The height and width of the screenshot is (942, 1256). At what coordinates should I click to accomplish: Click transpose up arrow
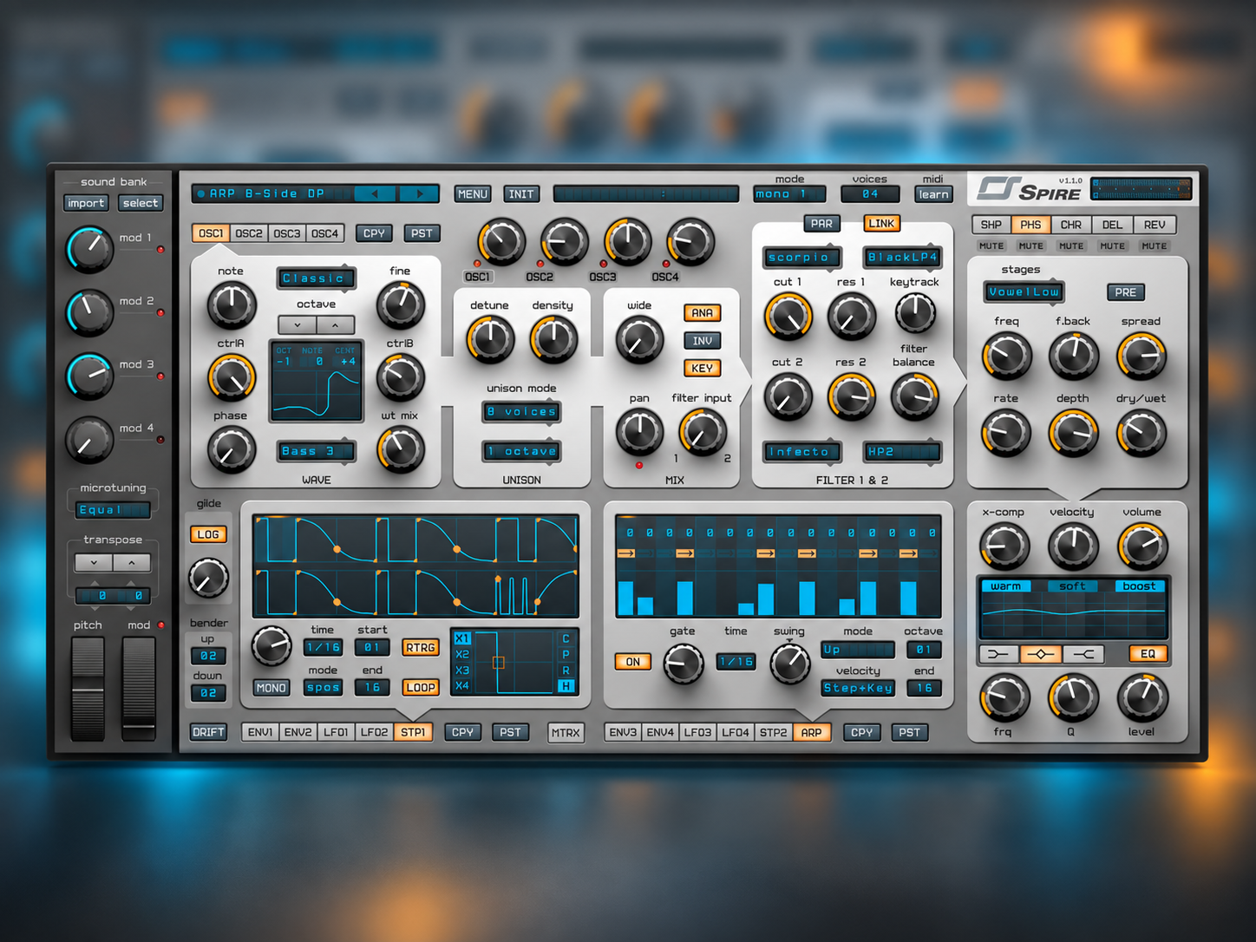tap(132, 562)
